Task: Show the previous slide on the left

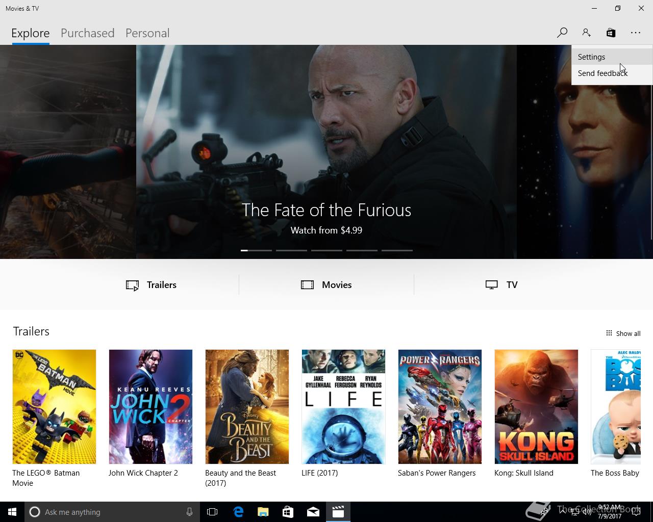Action: [68, 152]
